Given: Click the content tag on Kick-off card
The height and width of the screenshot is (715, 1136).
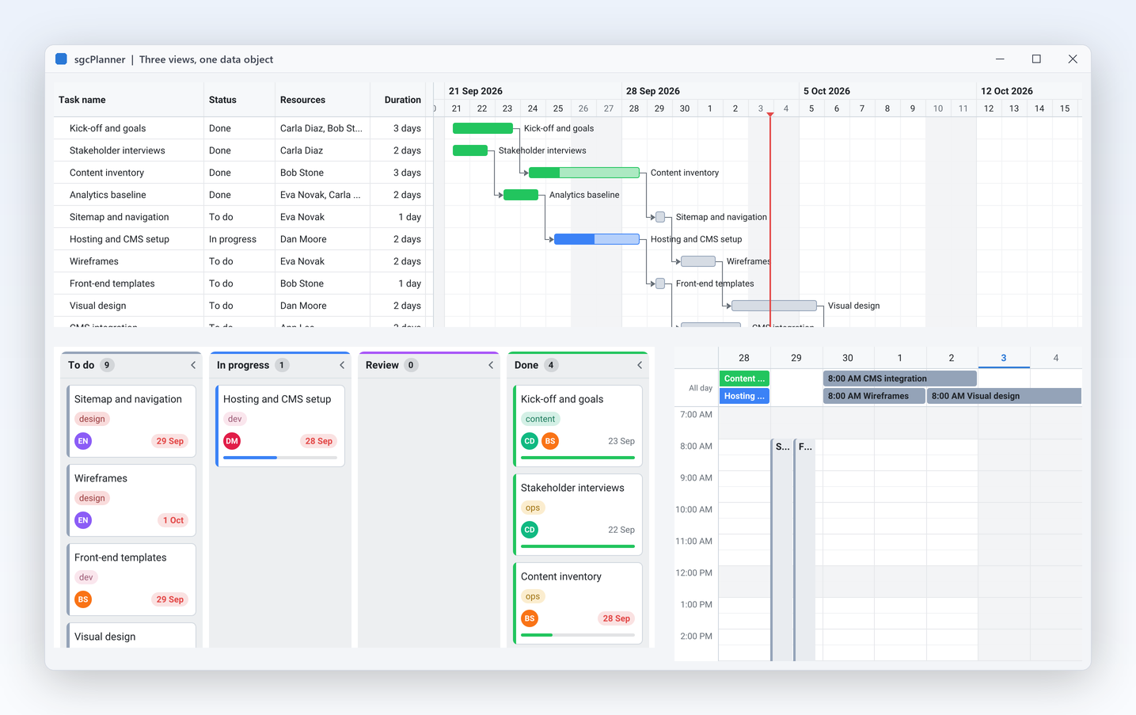Looking at the screenshot, I should pyautogui.click(x=540, y=419).
